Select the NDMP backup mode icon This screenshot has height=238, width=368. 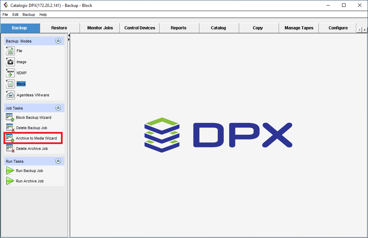pos(10,73)
